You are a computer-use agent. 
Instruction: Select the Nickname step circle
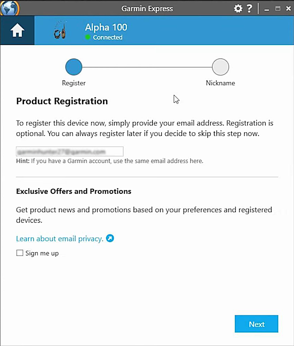[220, 67]
